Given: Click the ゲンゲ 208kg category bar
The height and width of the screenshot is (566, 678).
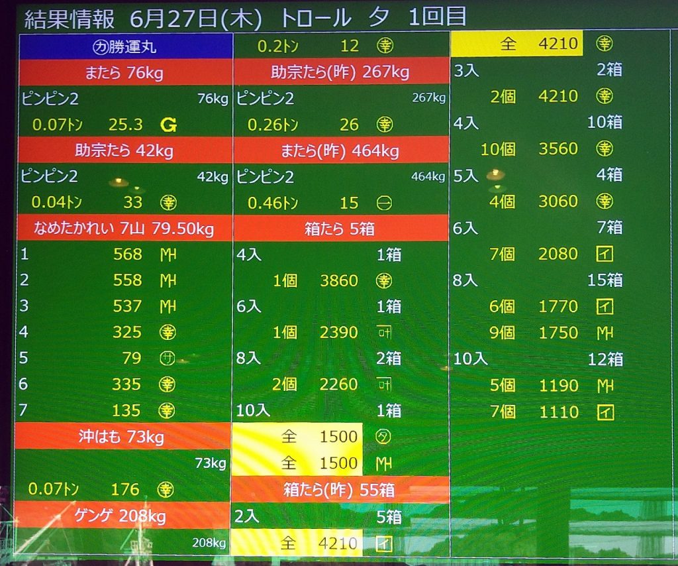Looking at the screenshot, I should pos(126,516).
